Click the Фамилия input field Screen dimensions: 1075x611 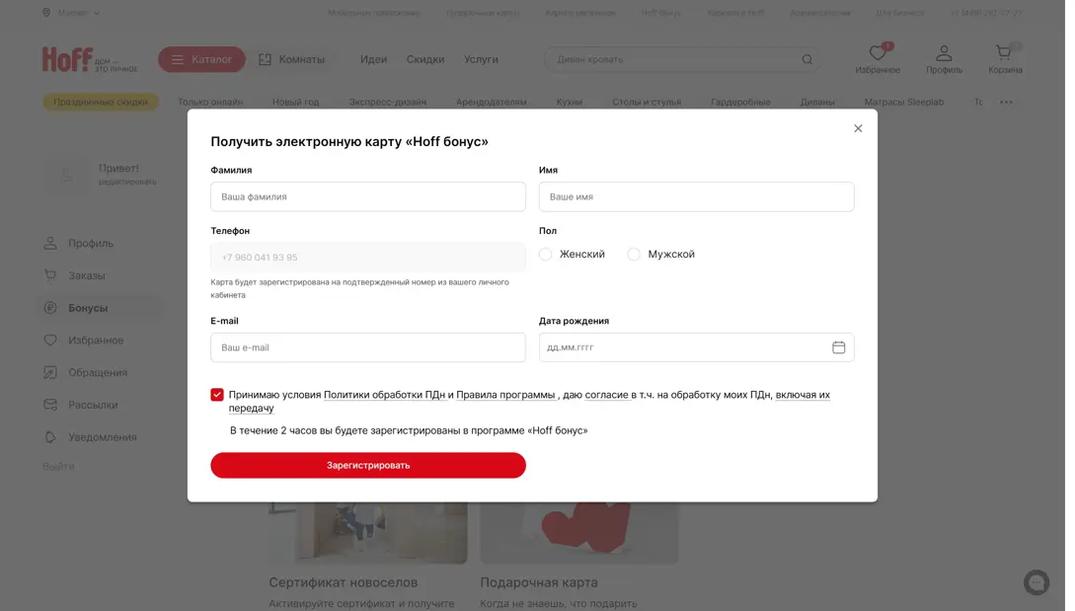367,196
